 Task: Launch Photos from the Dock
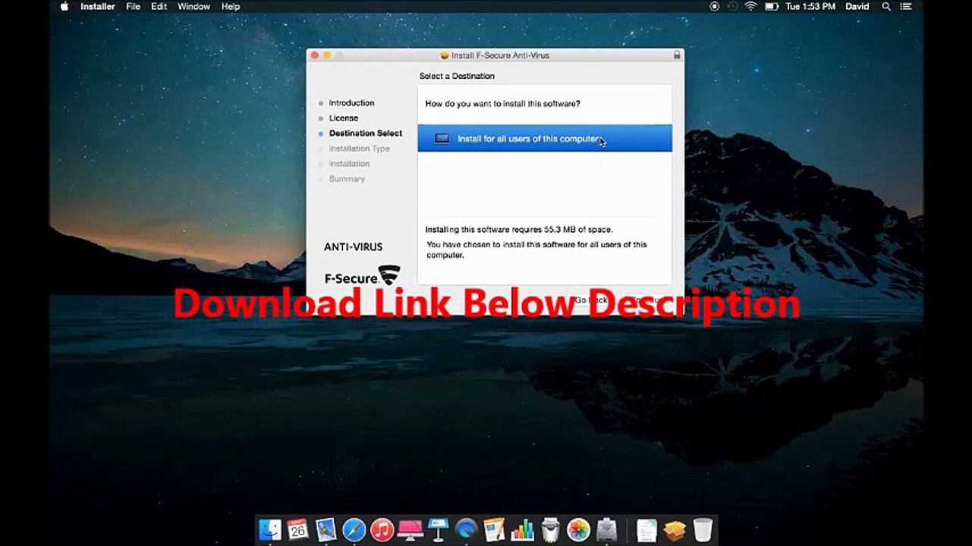point(578,529)
